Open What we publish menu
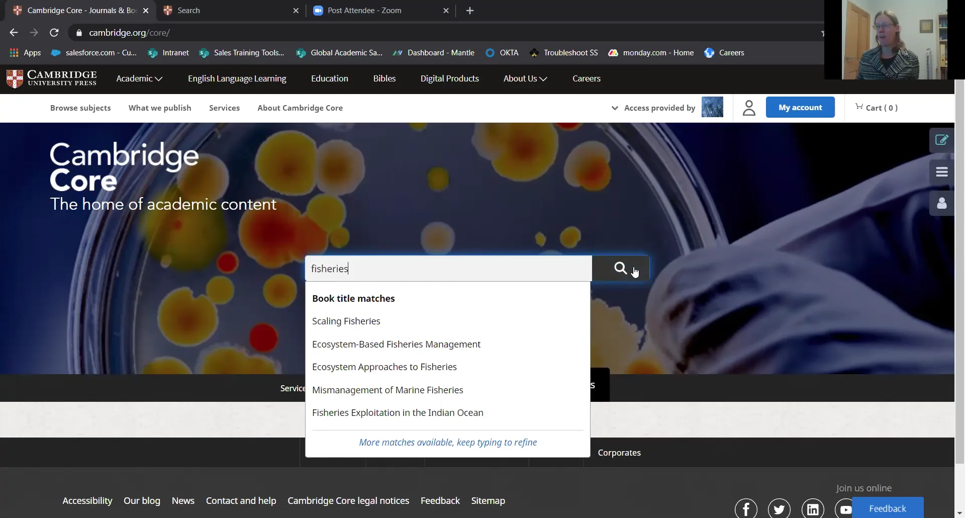Viewport: 965px width, 518px height. click(160, 108)
